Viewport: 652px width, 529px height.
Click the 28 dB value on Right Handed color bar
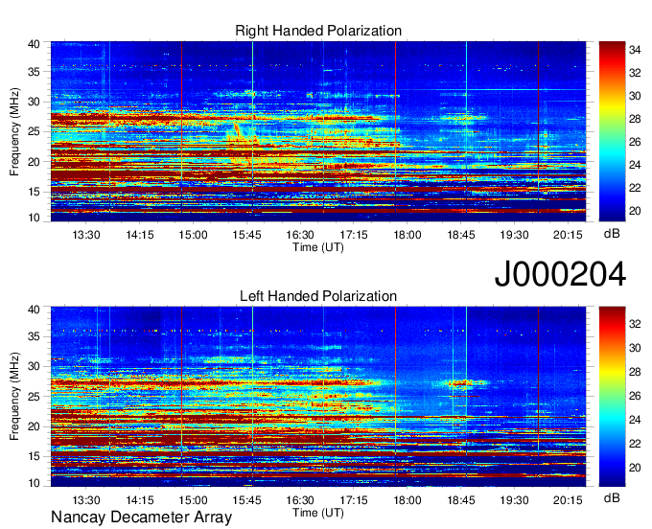coord(635,119)
